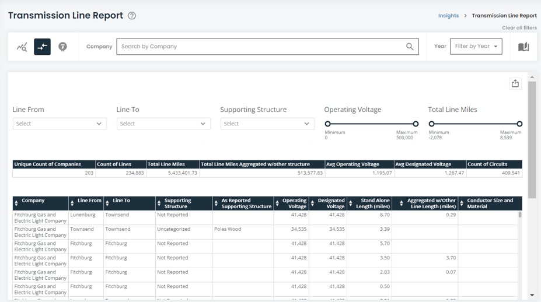The width and height of the screenshot is (541, 302).
Task: Click the Insights breadcrumb link
Action: (448, 16)
